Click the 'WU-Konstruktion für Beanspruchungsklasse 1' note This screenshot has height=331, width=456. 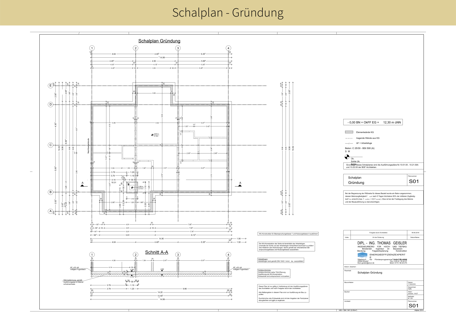click(288, 234)
